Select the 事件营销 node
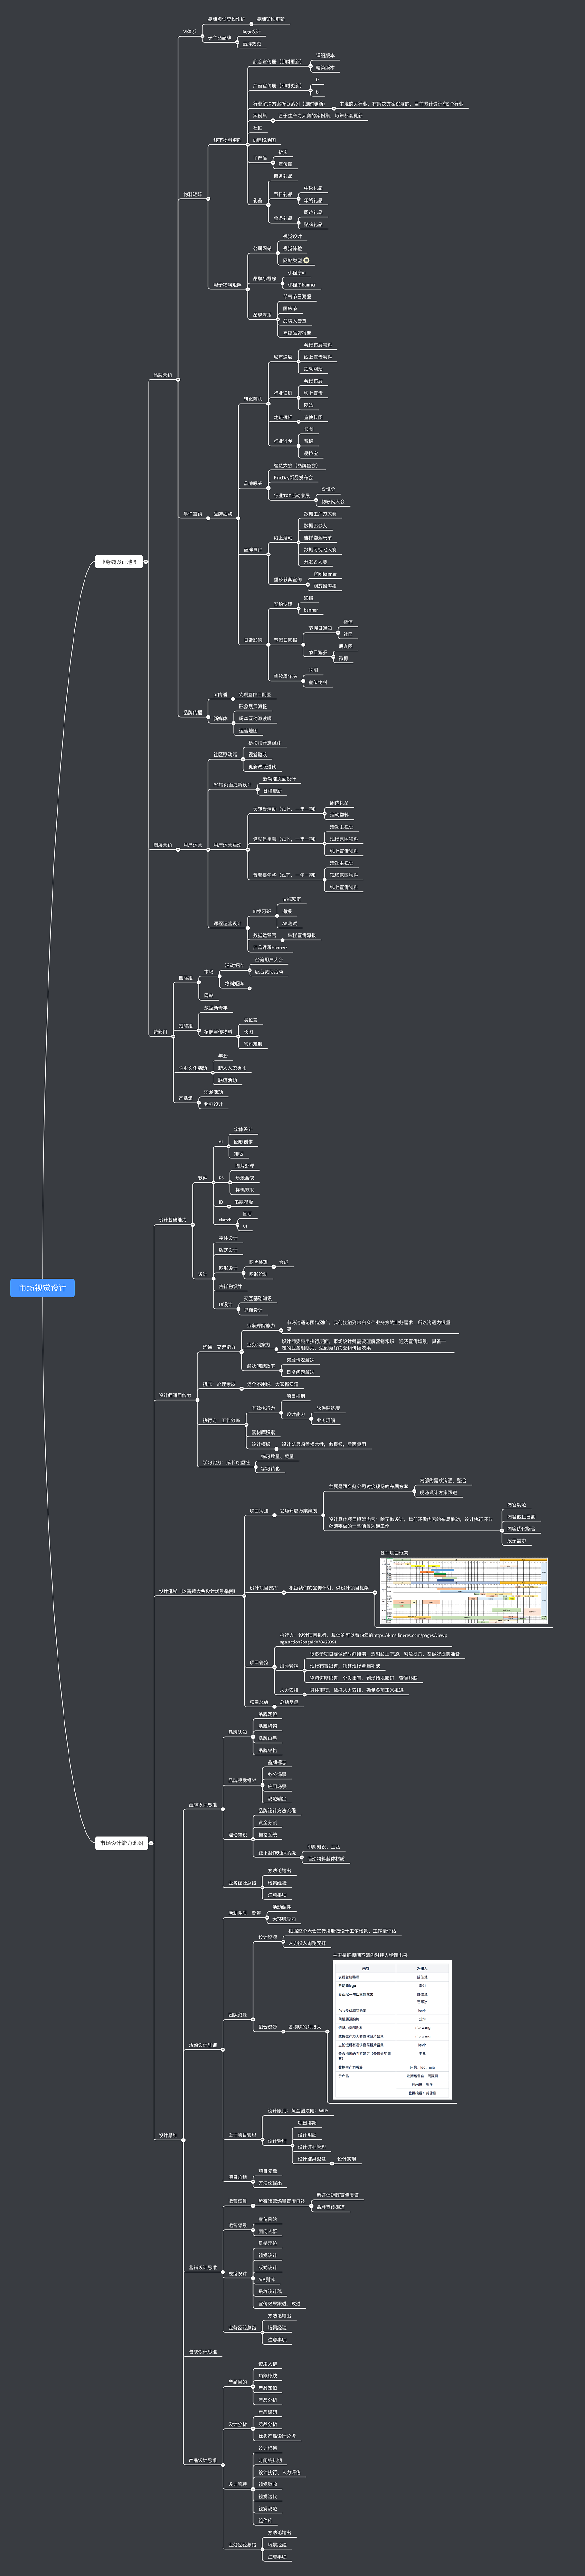This screenshot has width=585, height=2576. tap(193, 514)
